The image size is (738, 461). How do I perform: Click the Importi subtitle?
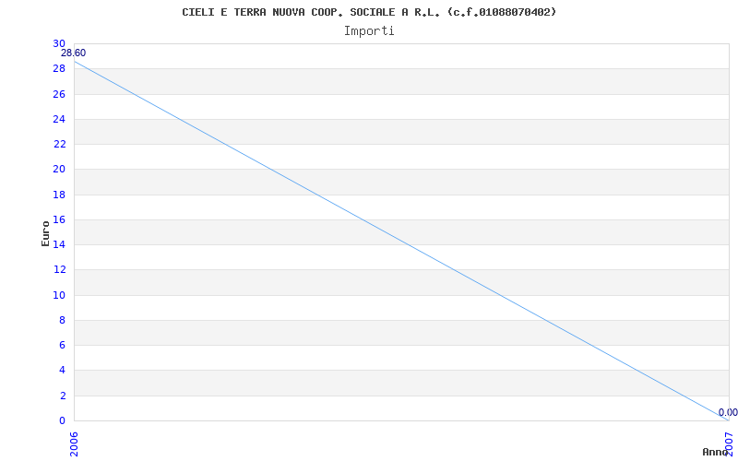pos(369,31)
